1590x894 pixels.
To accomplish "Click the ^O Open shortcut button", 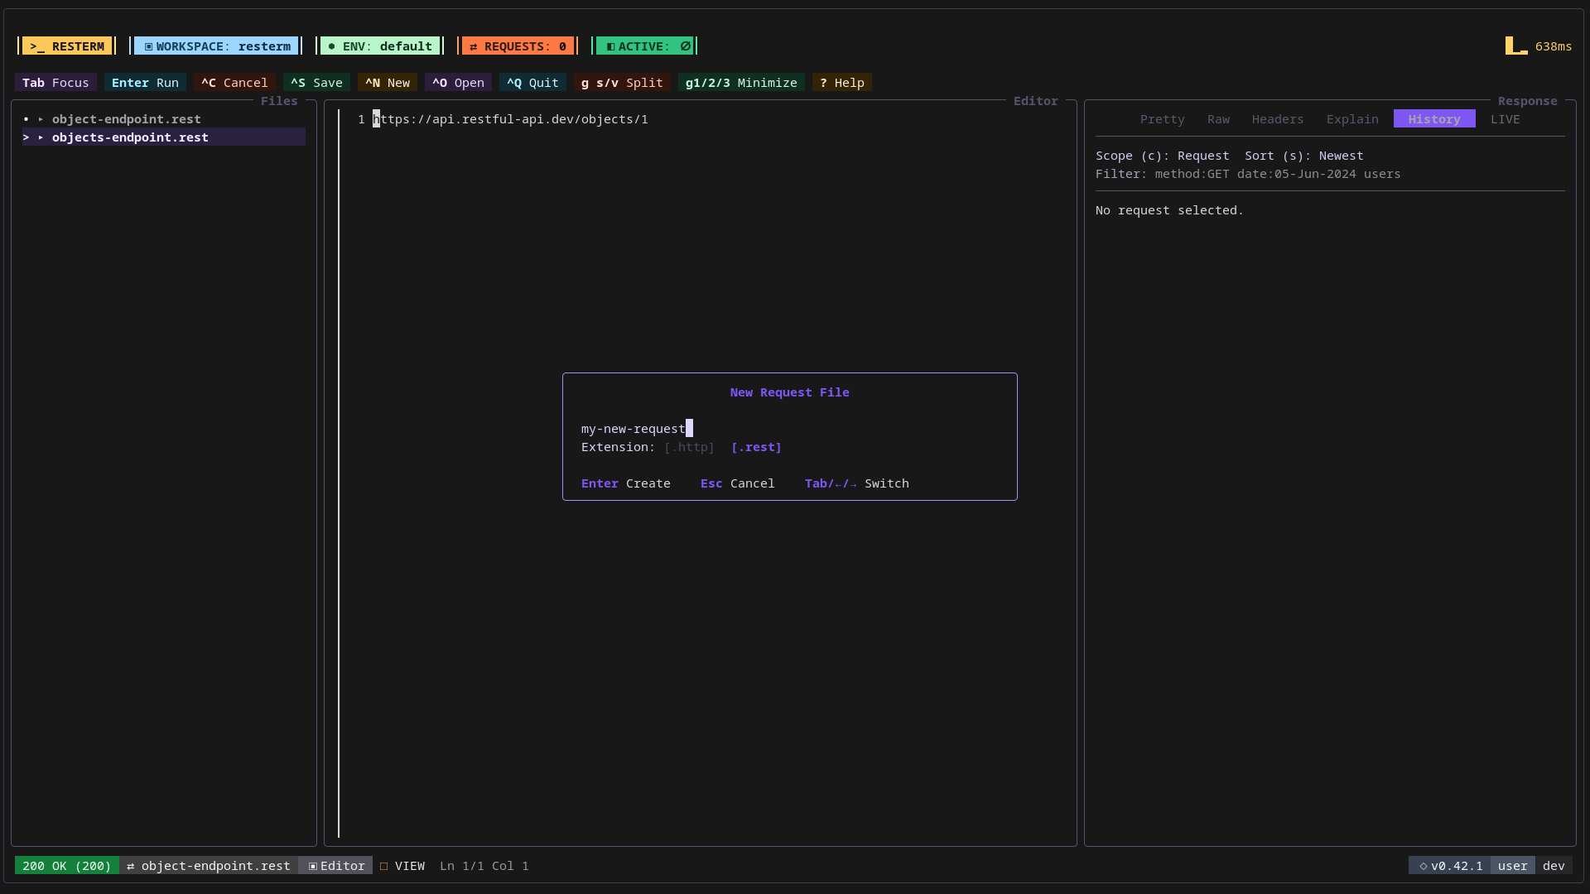I will point(458,83).
